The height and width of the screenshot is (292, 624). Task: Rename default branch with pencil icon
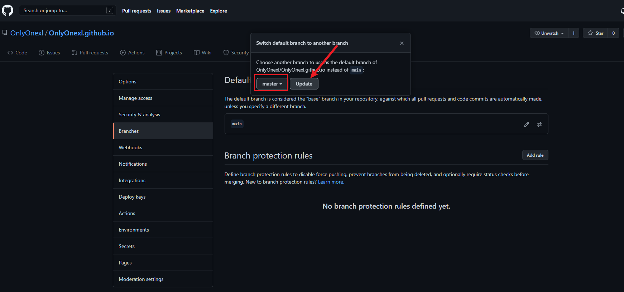(526, 125)
